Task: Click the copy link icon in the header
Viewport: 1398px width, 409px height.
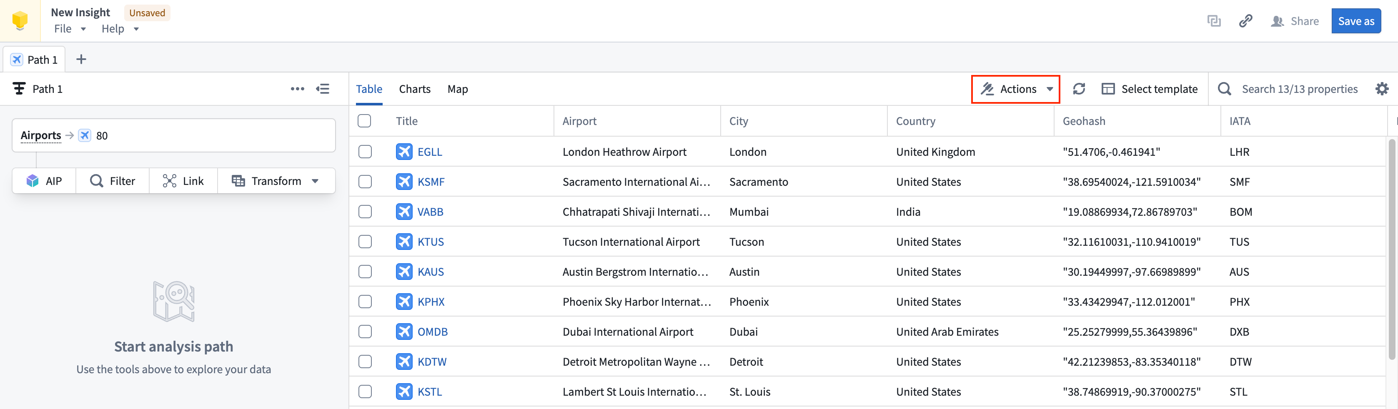Action: 1245,20
